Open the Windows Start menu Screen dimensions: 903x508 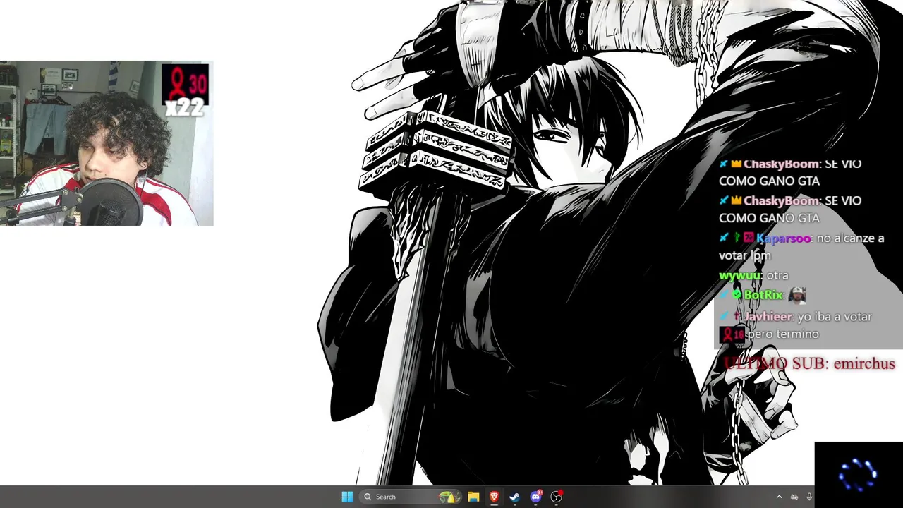tap(347, 497)
